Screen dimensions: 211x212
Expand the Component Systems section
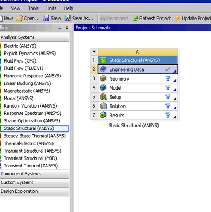click(x=34, y=174)
